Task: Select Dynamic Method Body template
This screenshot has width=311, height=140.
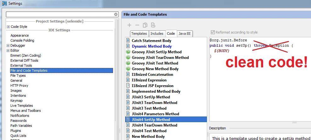Action: point(152,46)
